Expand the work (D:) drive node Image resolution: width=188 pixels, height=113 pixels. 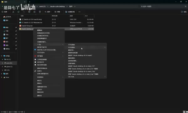[x=3, y=63]
